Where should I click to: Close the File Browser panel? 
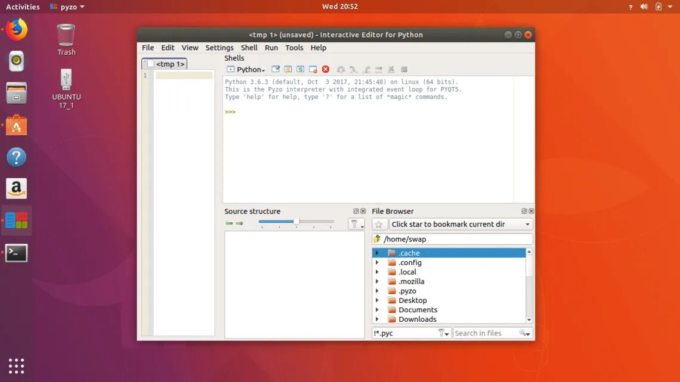(x=531, y=212)
